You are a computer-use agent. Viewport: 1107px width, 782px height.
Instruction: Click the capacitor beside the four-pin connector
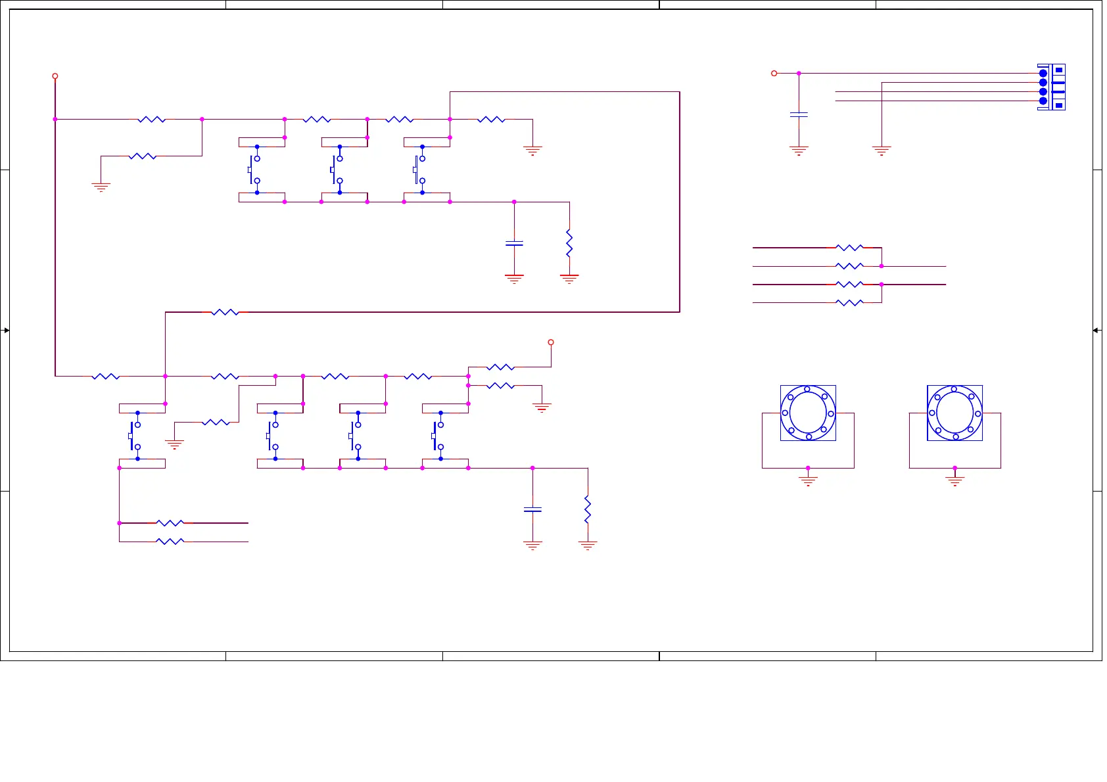click(x=799, y=114)
